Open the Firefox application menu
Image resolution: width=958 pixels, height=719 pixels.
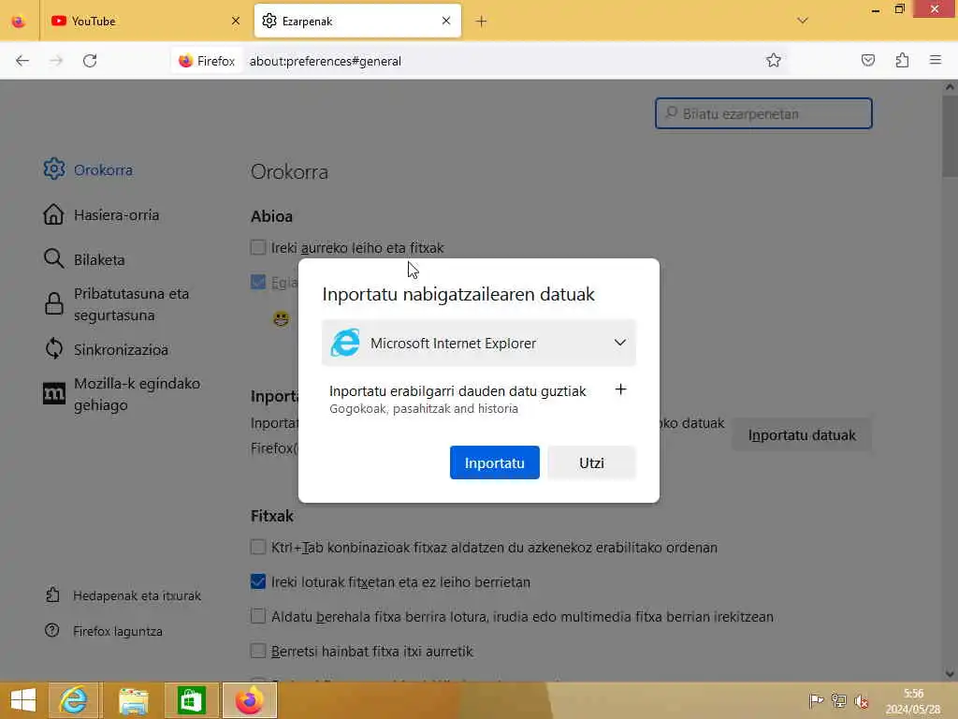[936, 60]
